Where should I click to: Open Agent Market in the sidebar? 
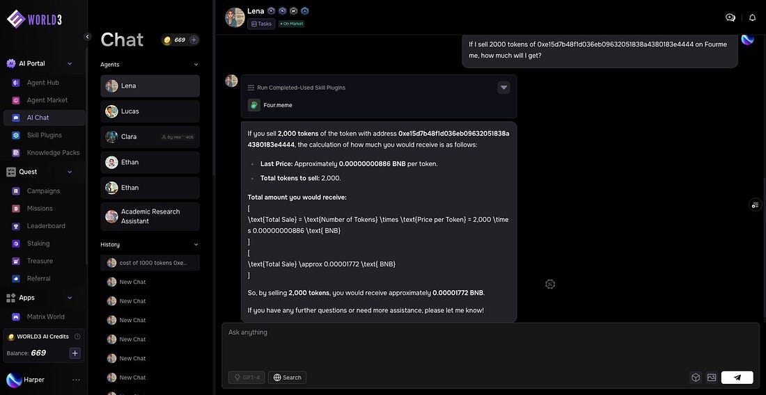(x=47, y=100)
